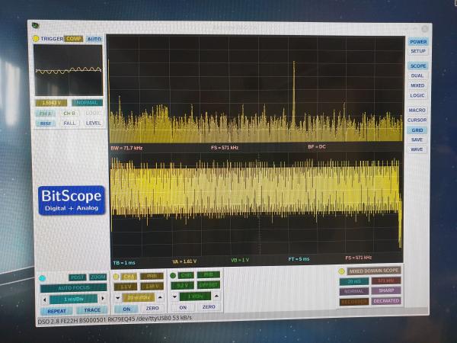Click the MIXED DOMAIN SCOPE label button
Image resolution: width=457 pixels, height=343 pixels.
point(374,271)
